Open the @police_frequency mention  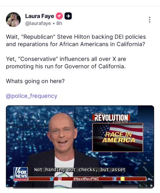pos(31,96)
